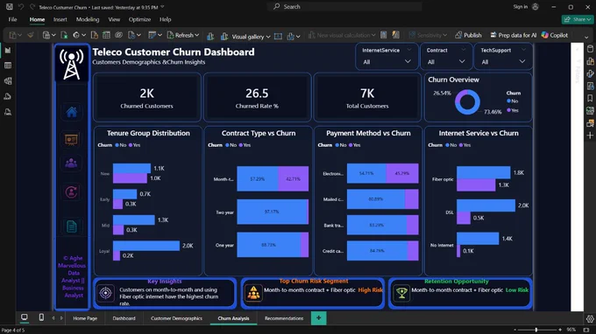Open the Format visual pane icon
Image resolution: width=596 pixels, height=334 pixels.
pos(590,73)
